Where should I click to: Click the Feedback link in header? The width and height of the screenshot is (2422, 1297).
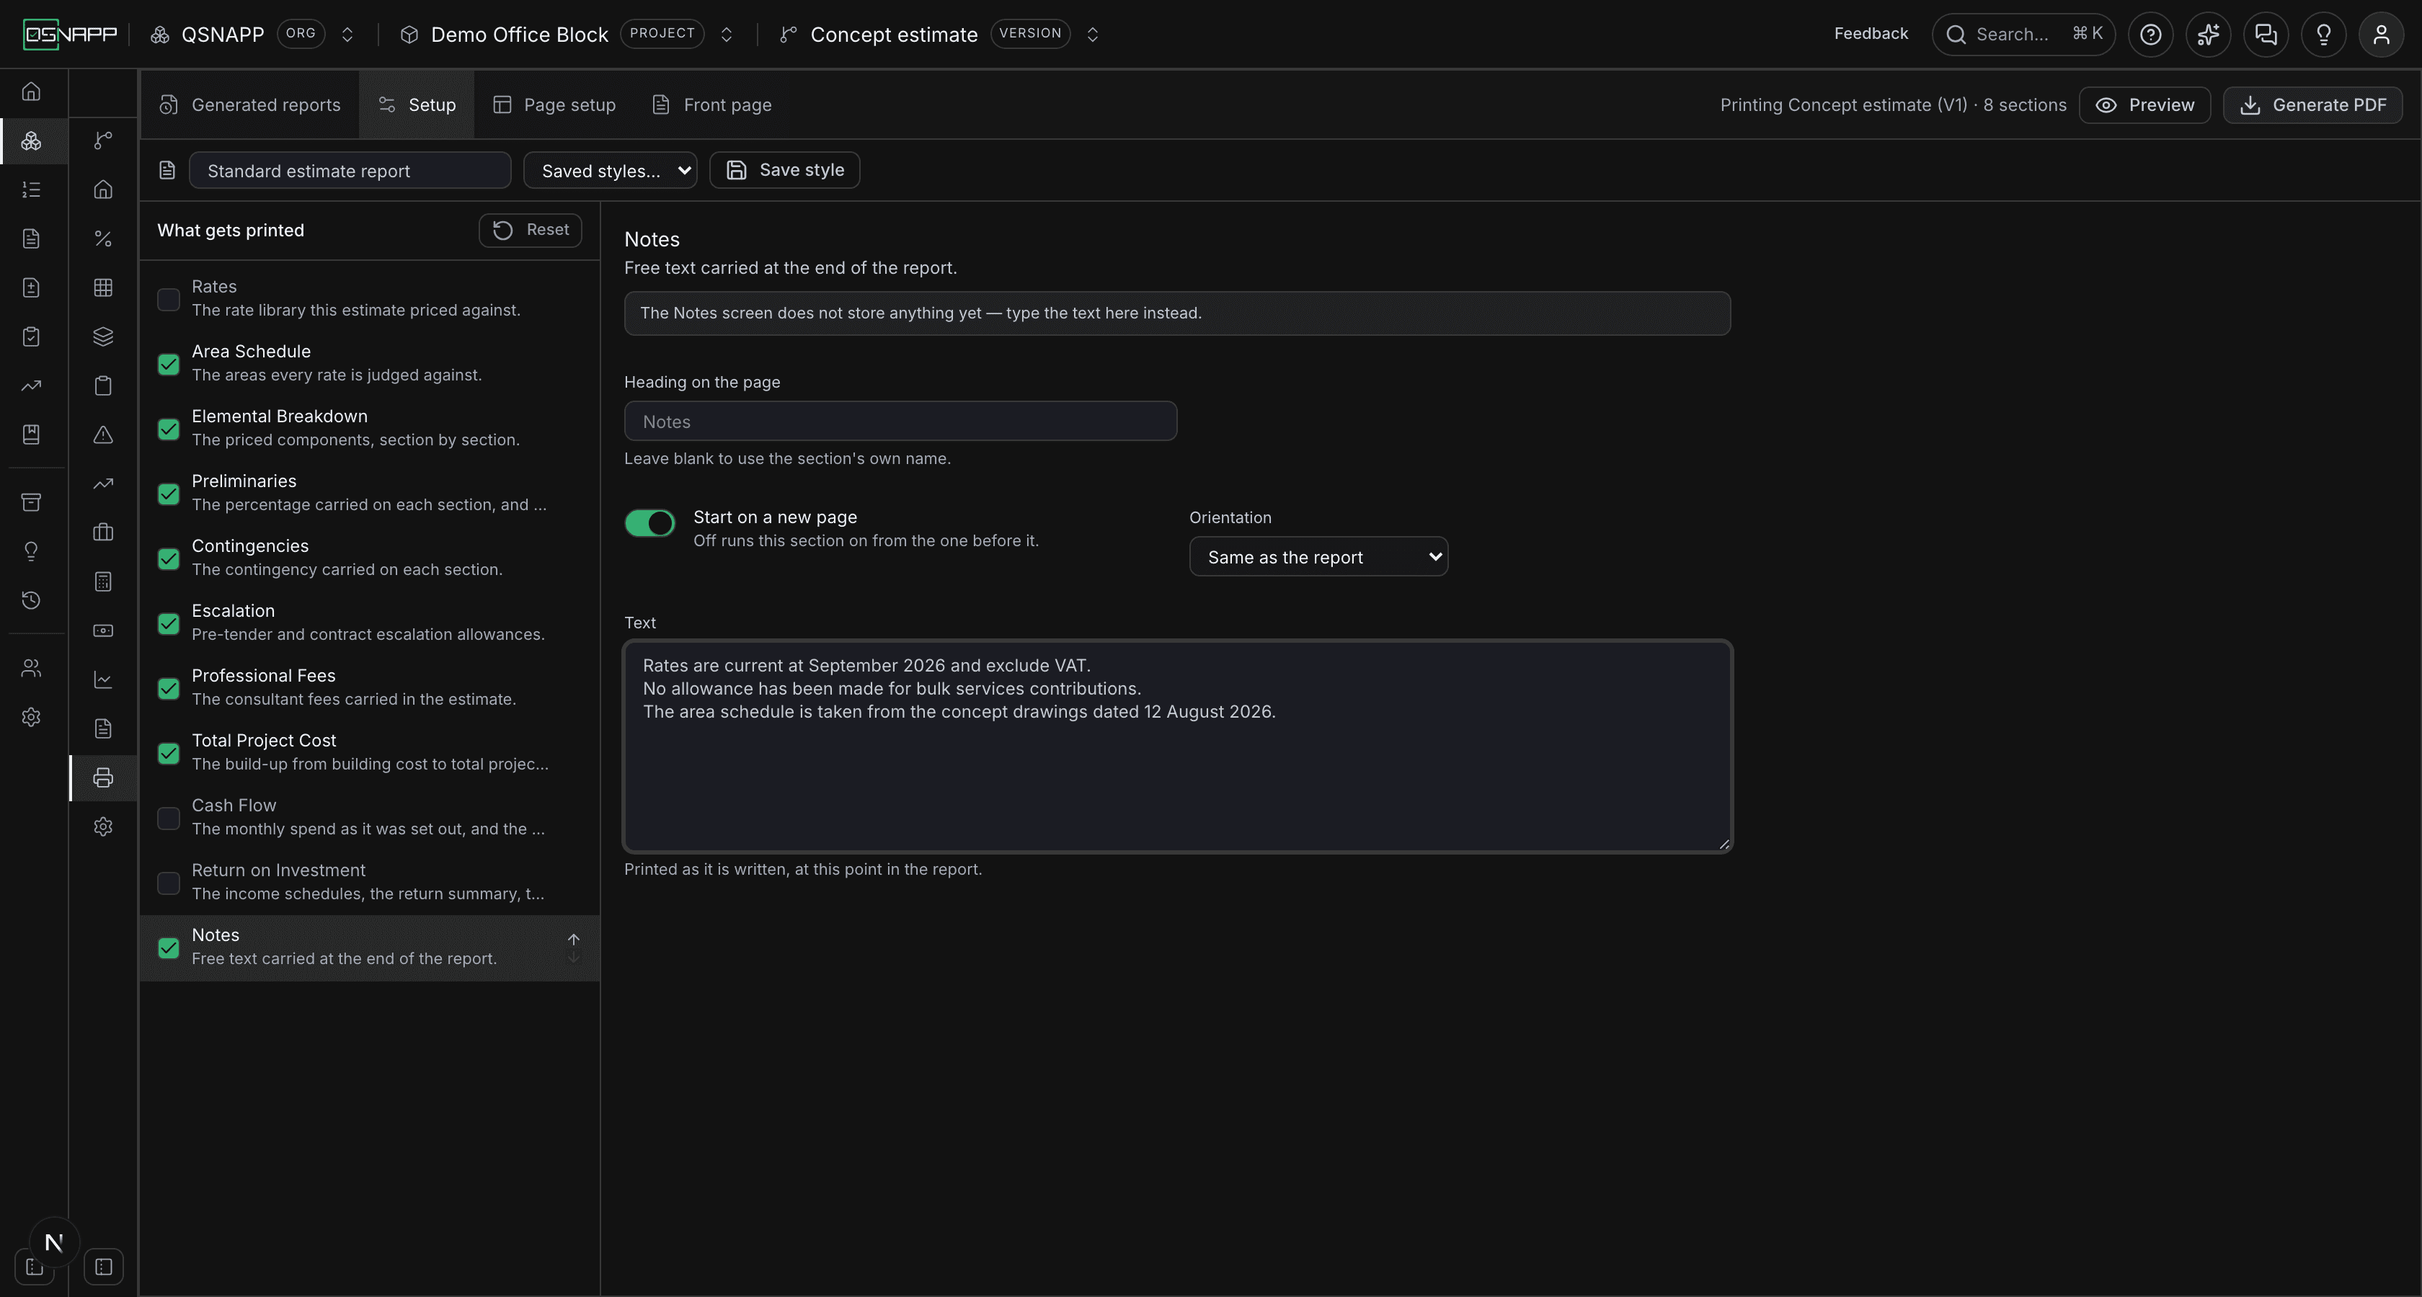coord(1871,34)
